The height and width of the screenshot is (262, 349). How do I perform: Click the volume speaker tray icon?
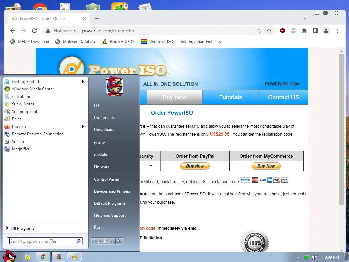[314, 257]
